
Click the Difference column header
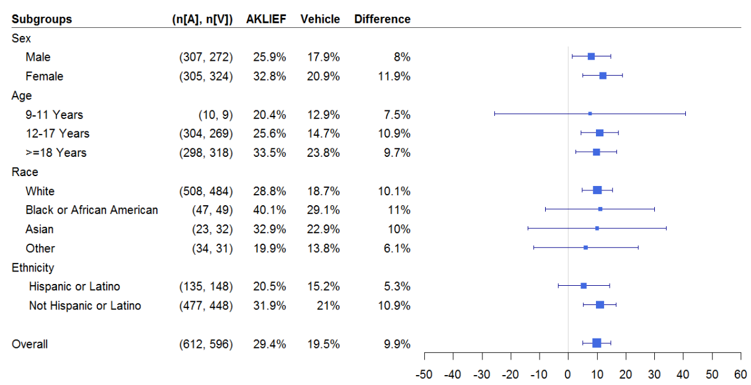[382, 19]
